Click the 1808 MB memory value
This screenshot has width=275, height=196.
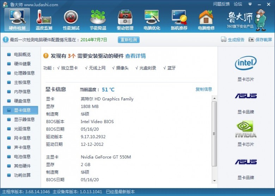point(90,106)
